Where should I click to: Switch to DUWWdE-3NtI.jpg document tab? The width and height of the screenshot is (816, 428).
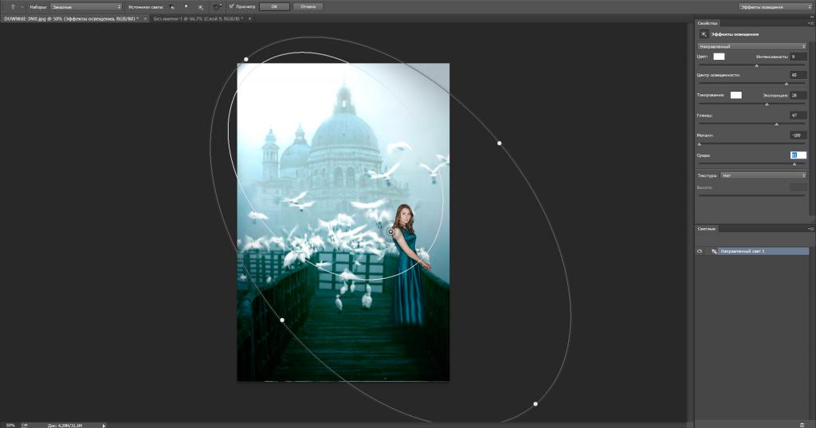point(71,19)
